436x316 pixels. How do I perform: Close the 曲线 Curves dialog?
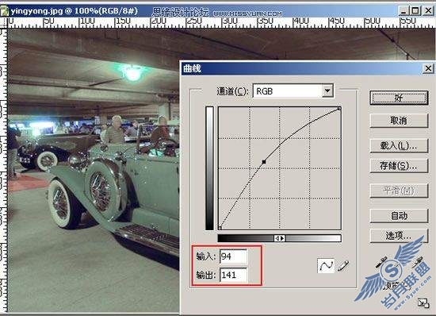pyautogui.click(x=428, y=68)
